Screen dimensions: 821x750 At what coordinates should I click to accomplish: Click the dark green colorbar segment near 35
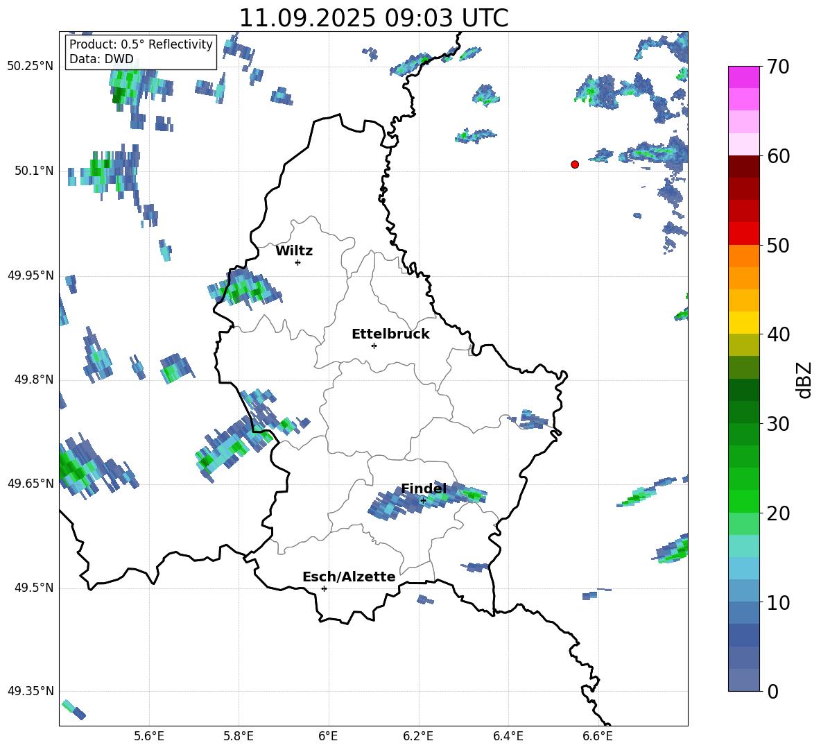(x=743, y=390)
